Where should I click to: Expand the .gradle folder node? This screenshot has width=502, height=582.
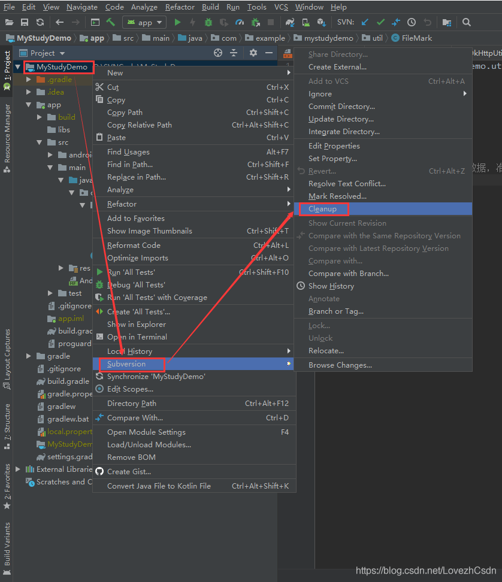(x=29, y=80)
